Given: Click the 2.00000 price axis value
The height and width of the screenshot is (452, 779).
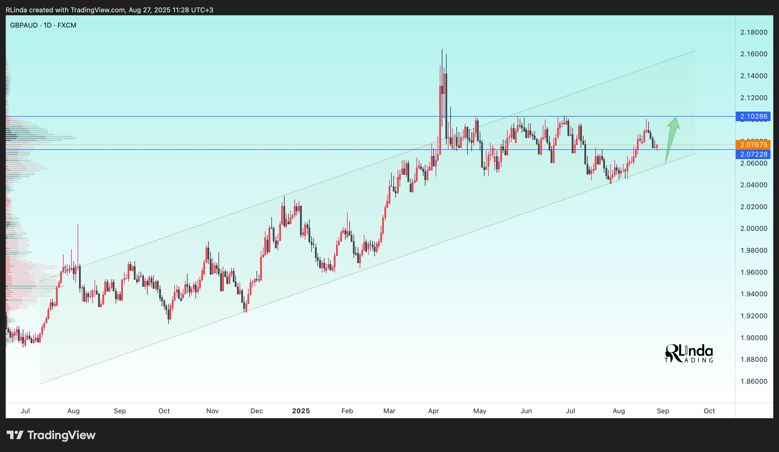Looking at the screenshot, I should coord(754,228).
